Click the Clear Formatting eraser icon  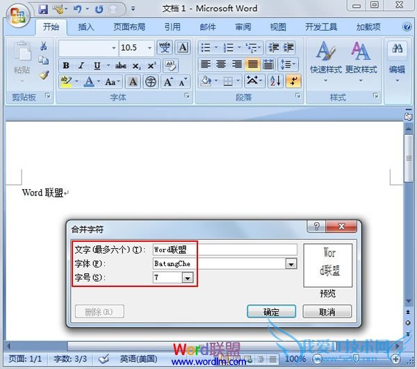(x=170, y=65)
